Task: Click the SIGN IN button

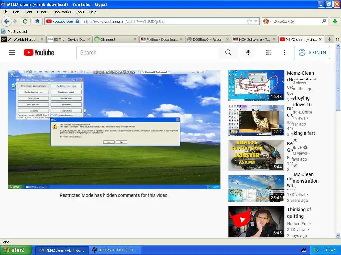Action: [x=312, y=52]
